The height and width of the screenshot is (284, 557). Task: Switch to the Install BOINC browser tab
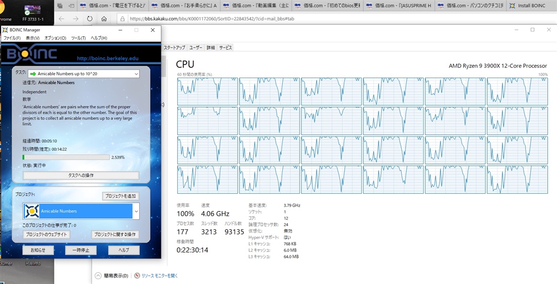(531, 5)
